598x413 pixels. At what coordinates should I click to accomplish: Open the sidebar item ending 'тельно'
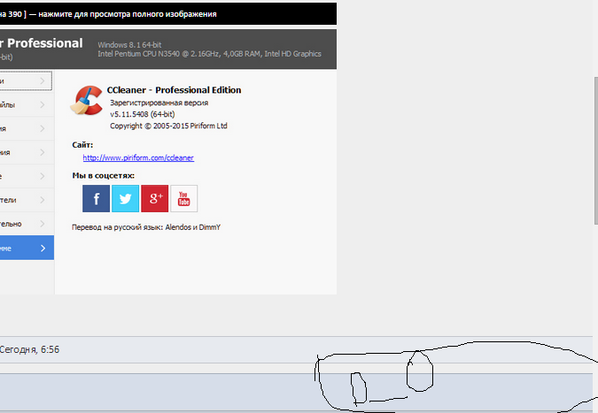pos(27,224)
